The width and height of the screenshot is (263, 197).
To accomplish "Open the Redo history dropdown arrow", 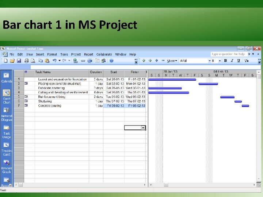I will (69, 61).
